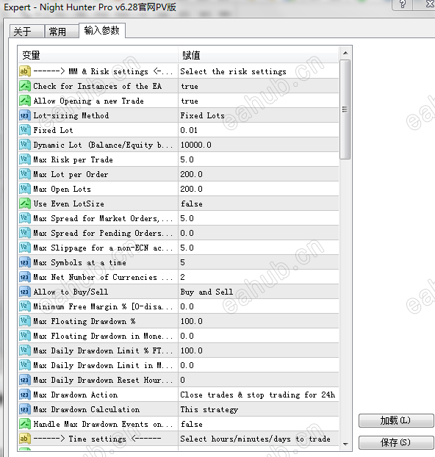Click the icon for Handle Max Drawdown Events
Screen dimensions: 435x457
pyautogui.click(x=25, y=424)
